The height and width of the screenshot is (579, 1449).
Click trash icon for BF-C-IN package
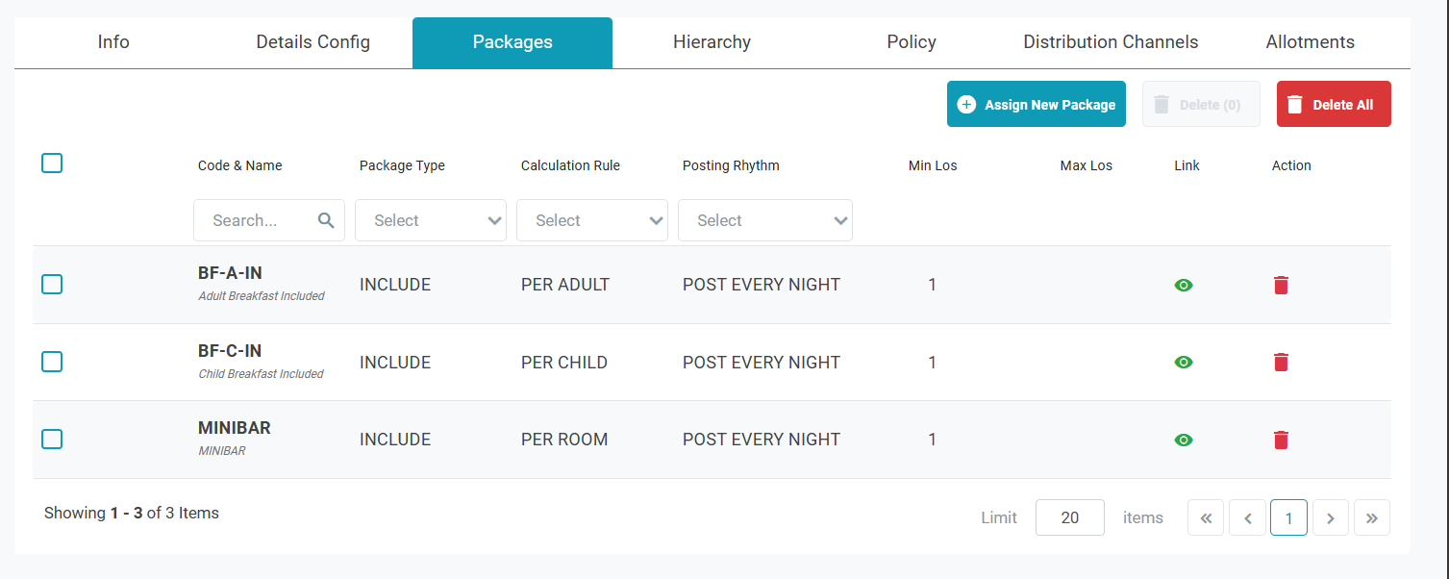[1281, 363]
